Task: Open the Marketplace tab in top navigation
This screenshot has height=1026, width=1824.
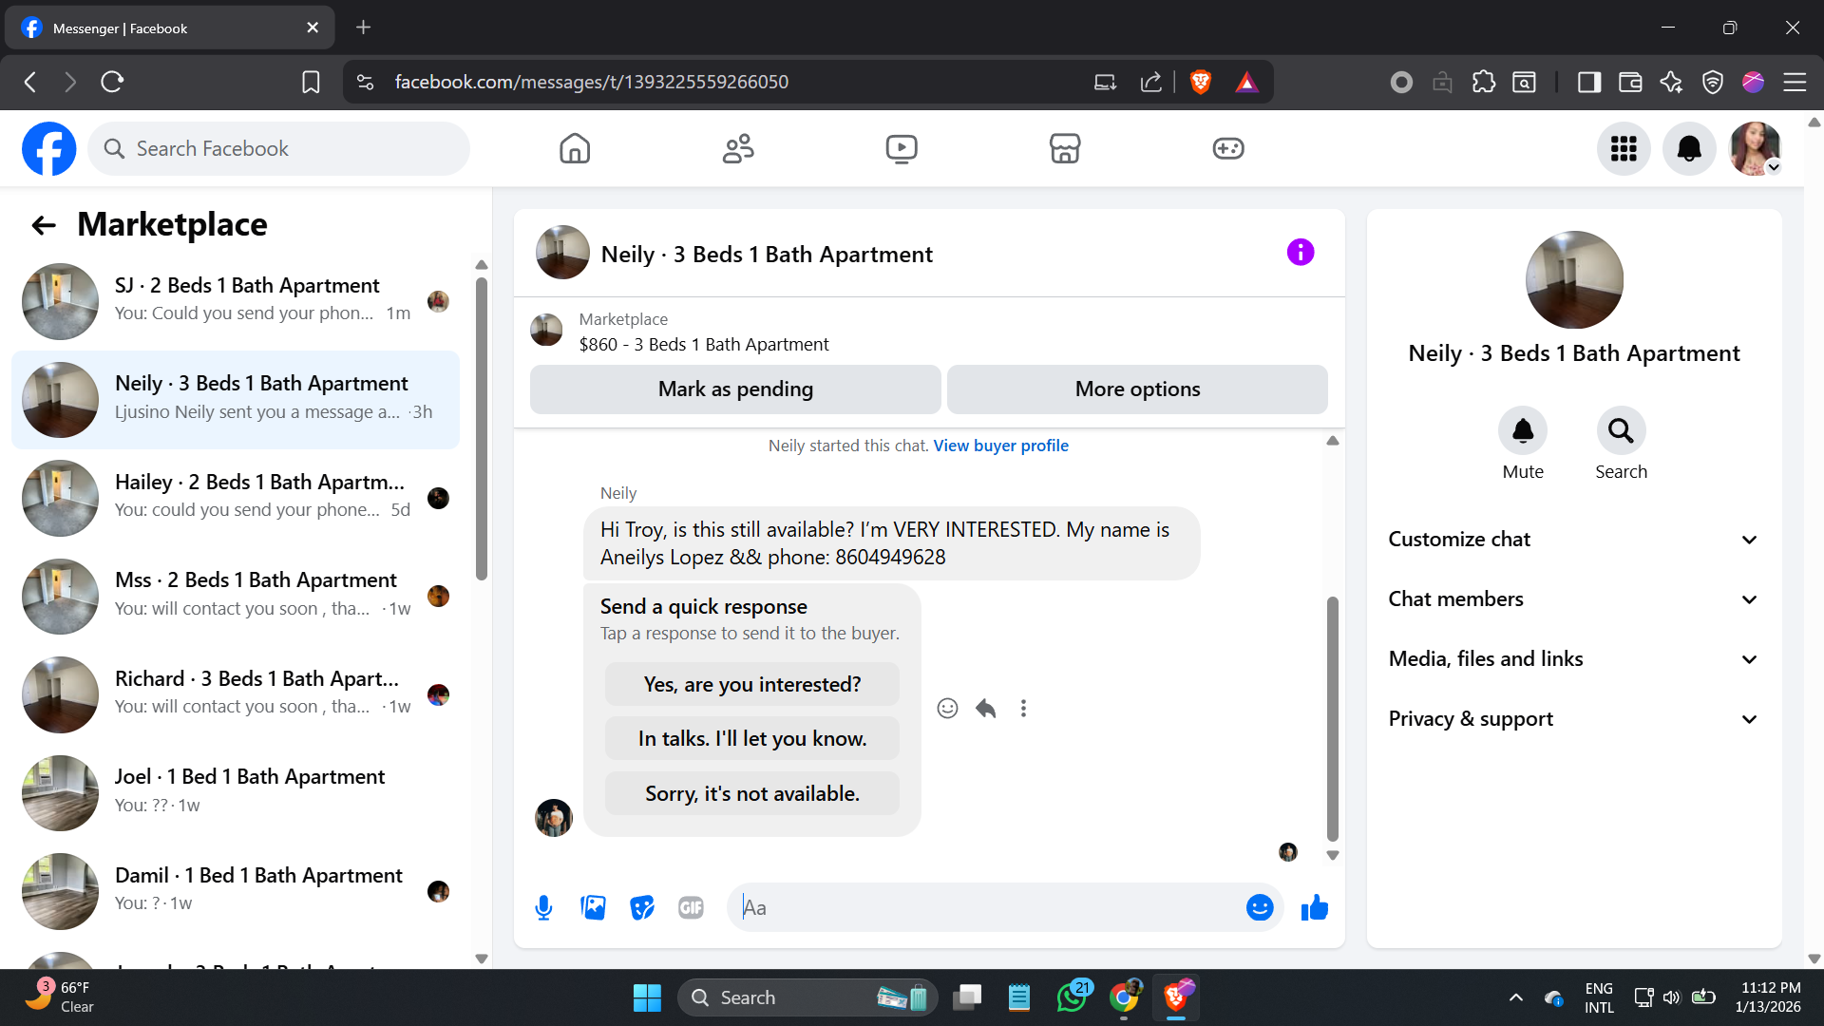Action: (x=1065, y=148)
